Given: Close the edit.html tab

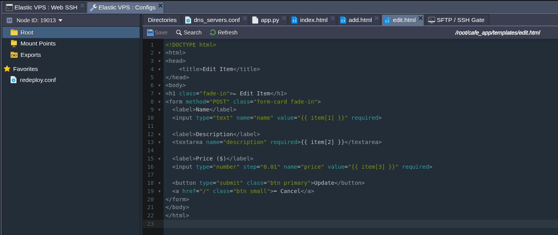Looking at the screenshot, I should [x=421, y=18].
